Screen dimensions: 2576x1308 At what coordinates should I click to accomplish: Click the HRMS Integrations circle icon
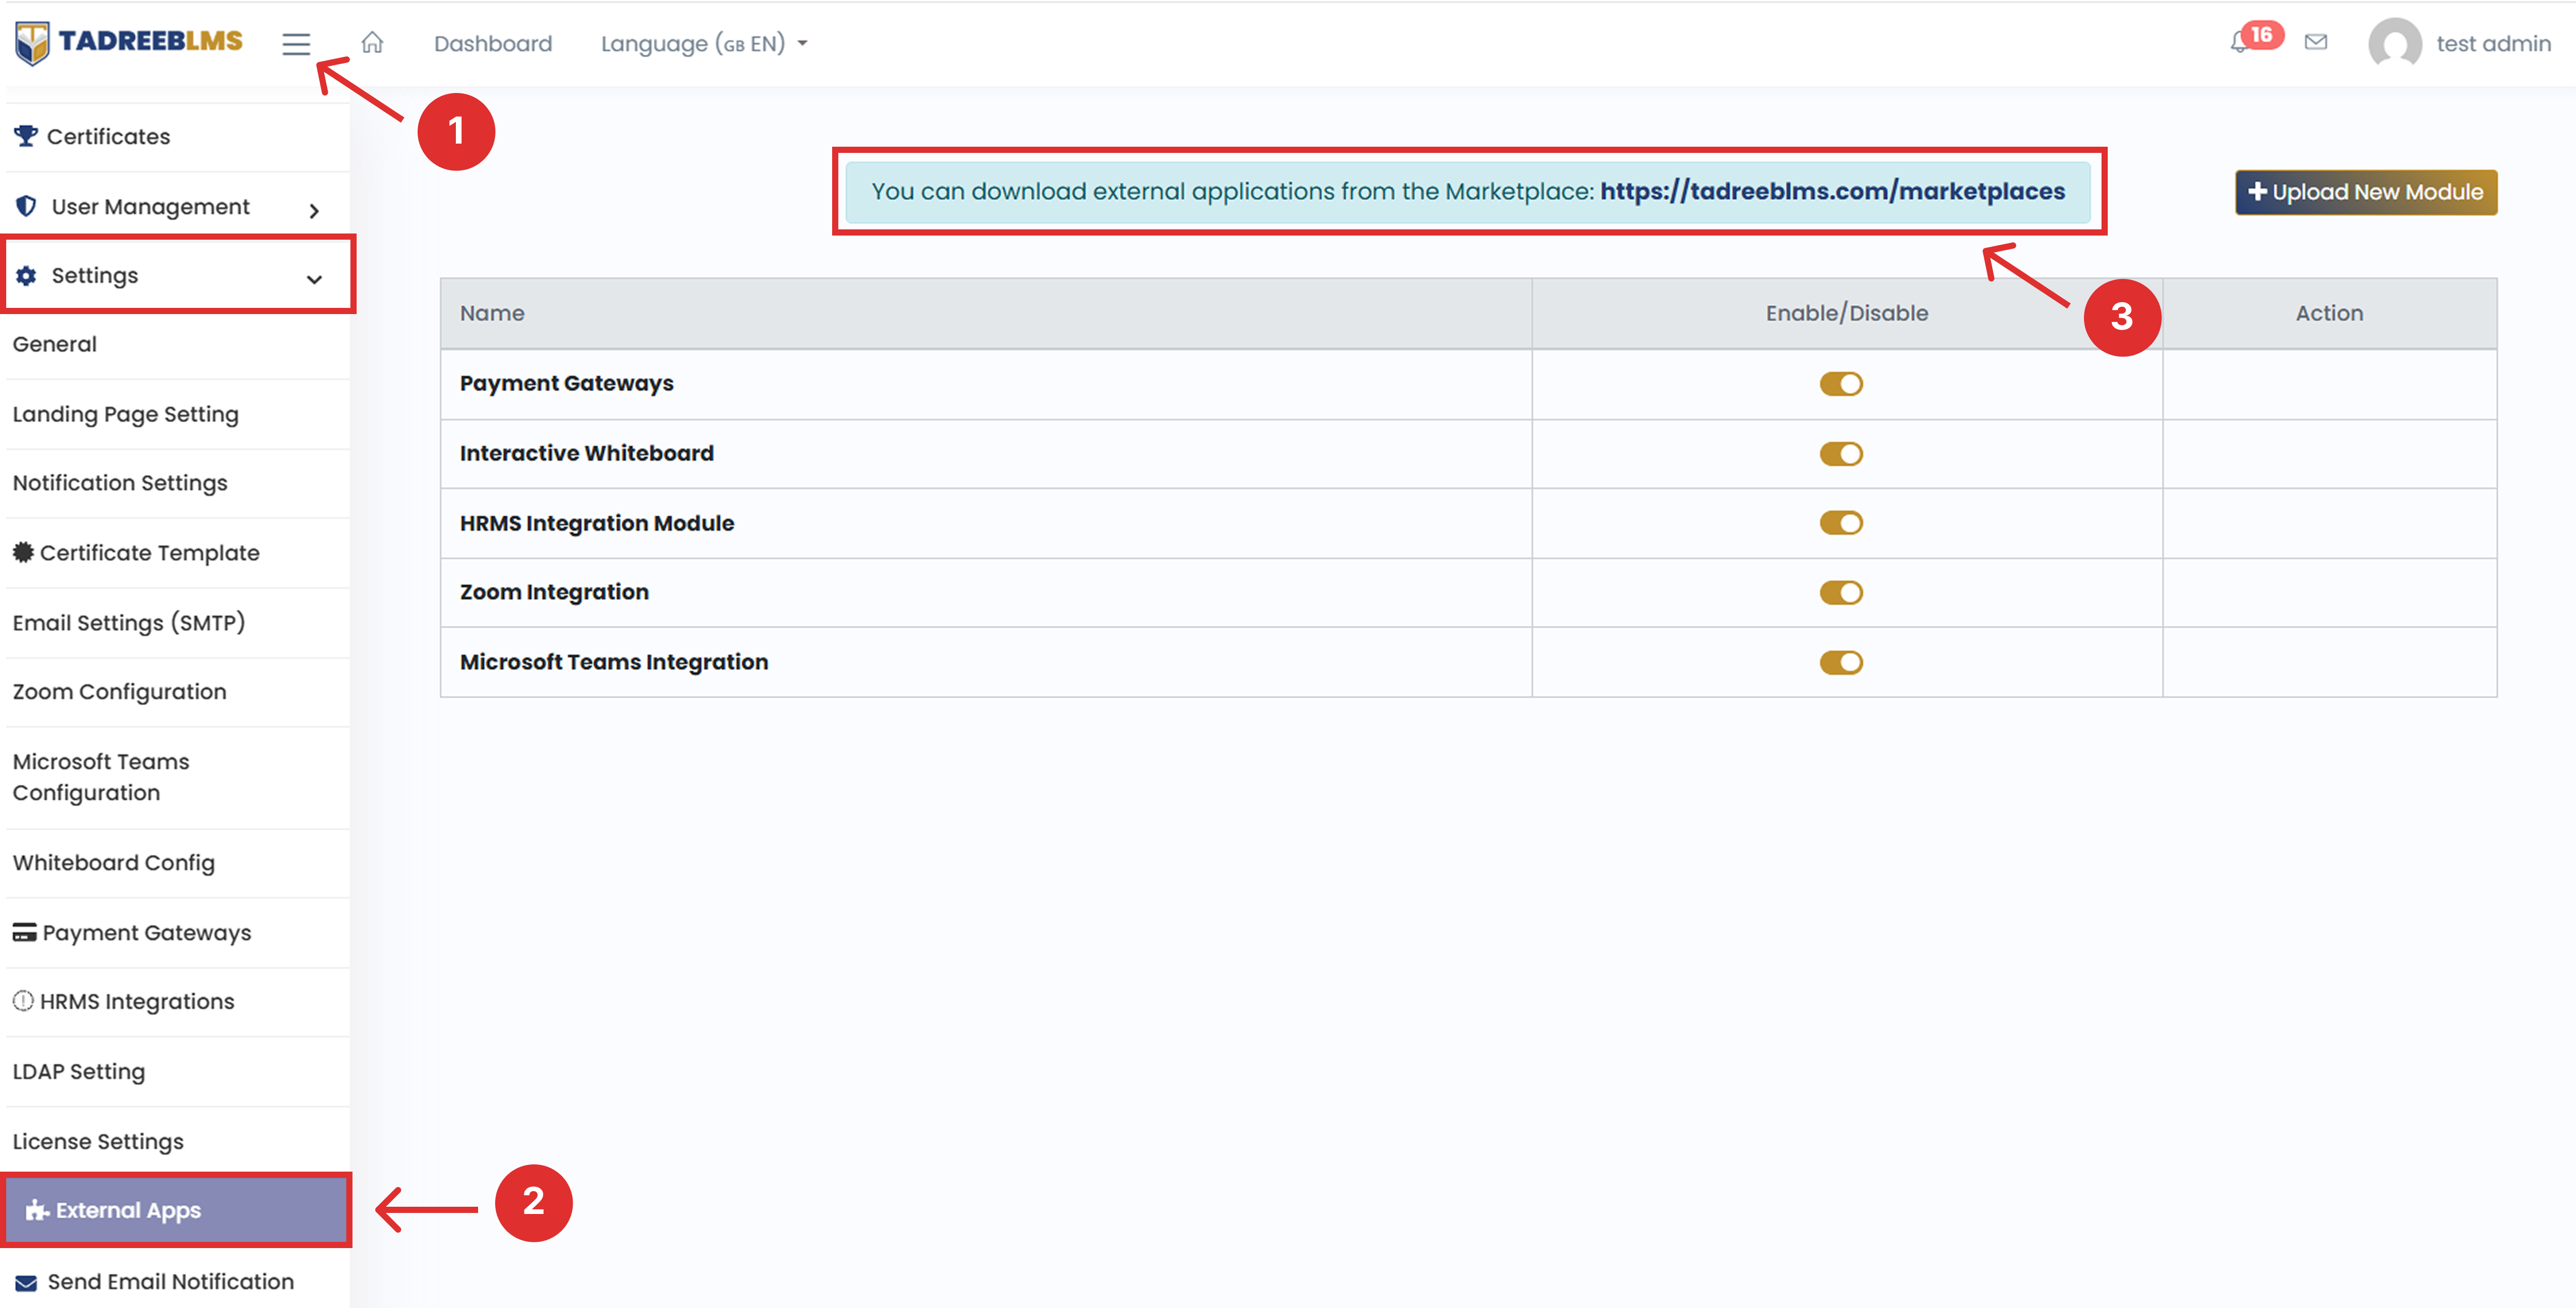coord(23,1001)
